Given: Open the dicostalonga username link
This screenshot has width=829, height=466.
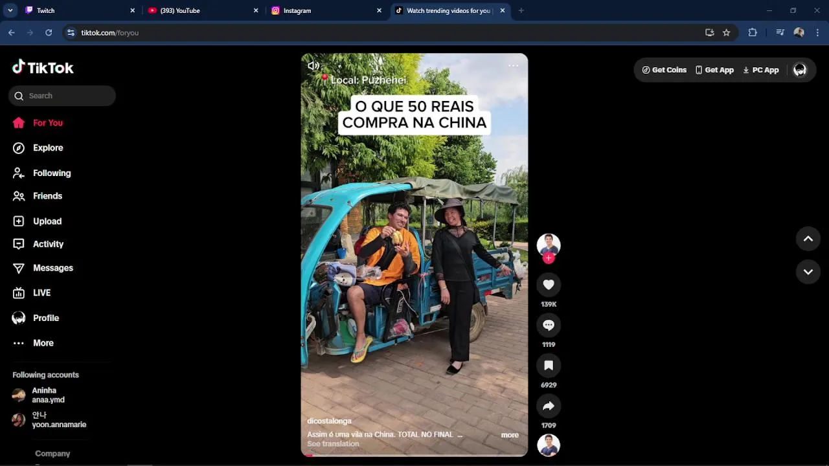Looking at the screenshot, I should [329, 421].
